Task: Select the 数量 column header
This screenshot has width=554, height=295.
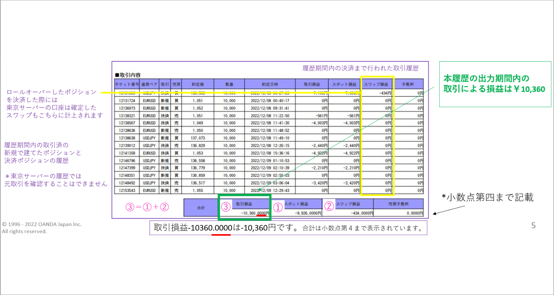Action: 229,84
